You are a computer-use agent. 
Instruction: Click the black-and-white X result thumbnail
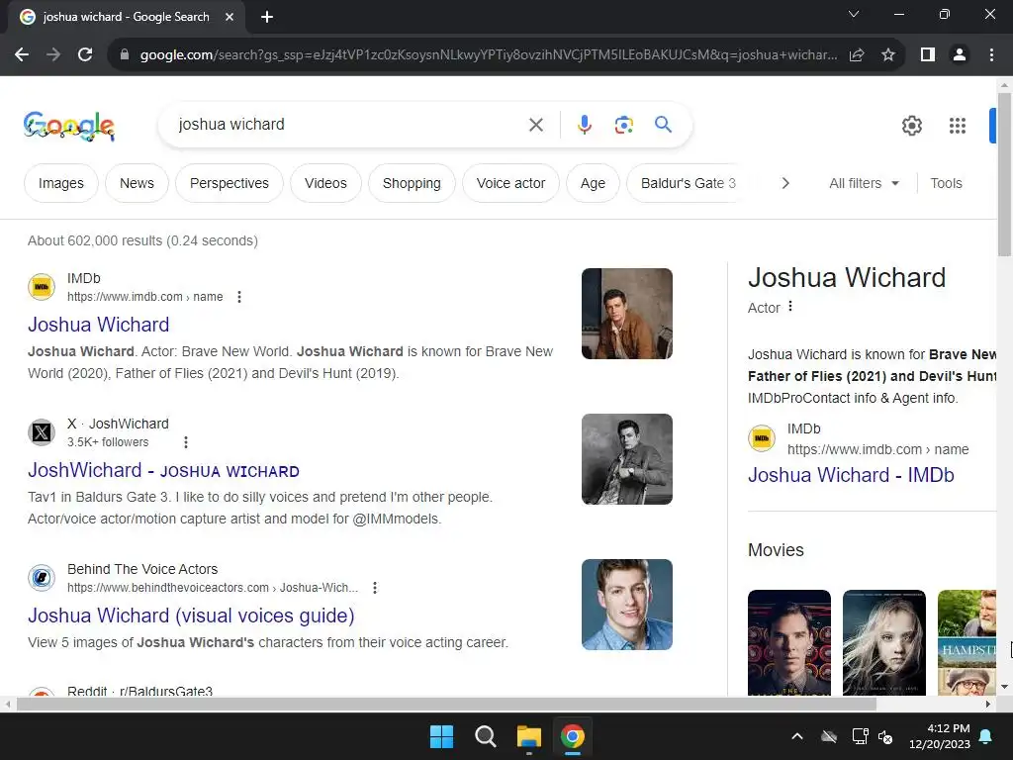(x=626, y=459)
